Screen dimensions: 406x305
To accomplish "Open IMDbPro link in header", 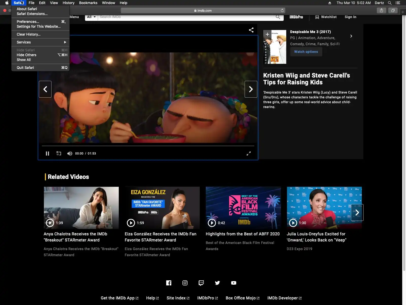I will [x=296, y=17].
